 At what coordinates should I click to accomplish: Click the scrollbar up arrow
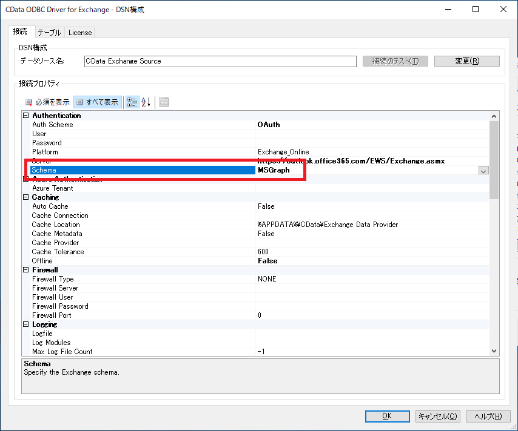[494, 116]
